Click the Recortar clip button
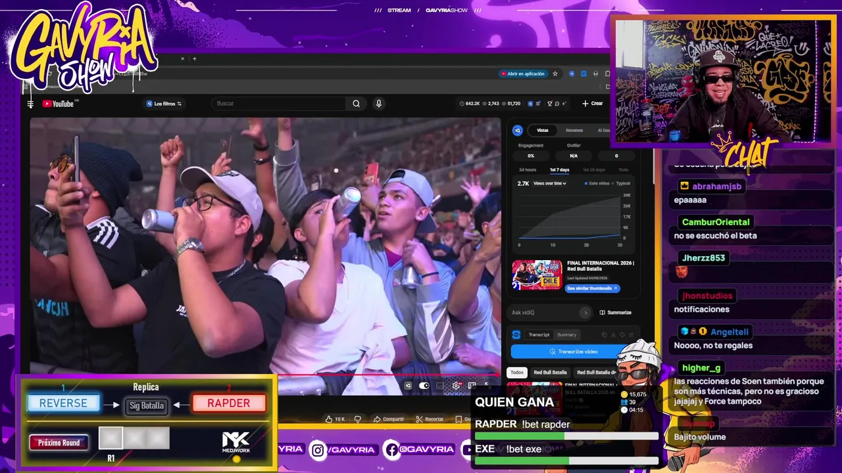Viewport: 842px width, 473px height. 430,419
